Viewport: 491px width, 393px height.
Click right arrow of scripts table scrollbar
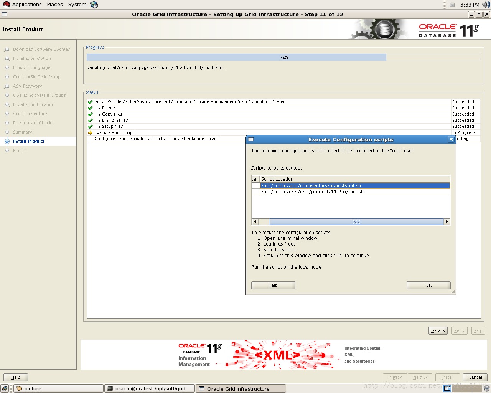pyautogui.click(x=447, y=222)
